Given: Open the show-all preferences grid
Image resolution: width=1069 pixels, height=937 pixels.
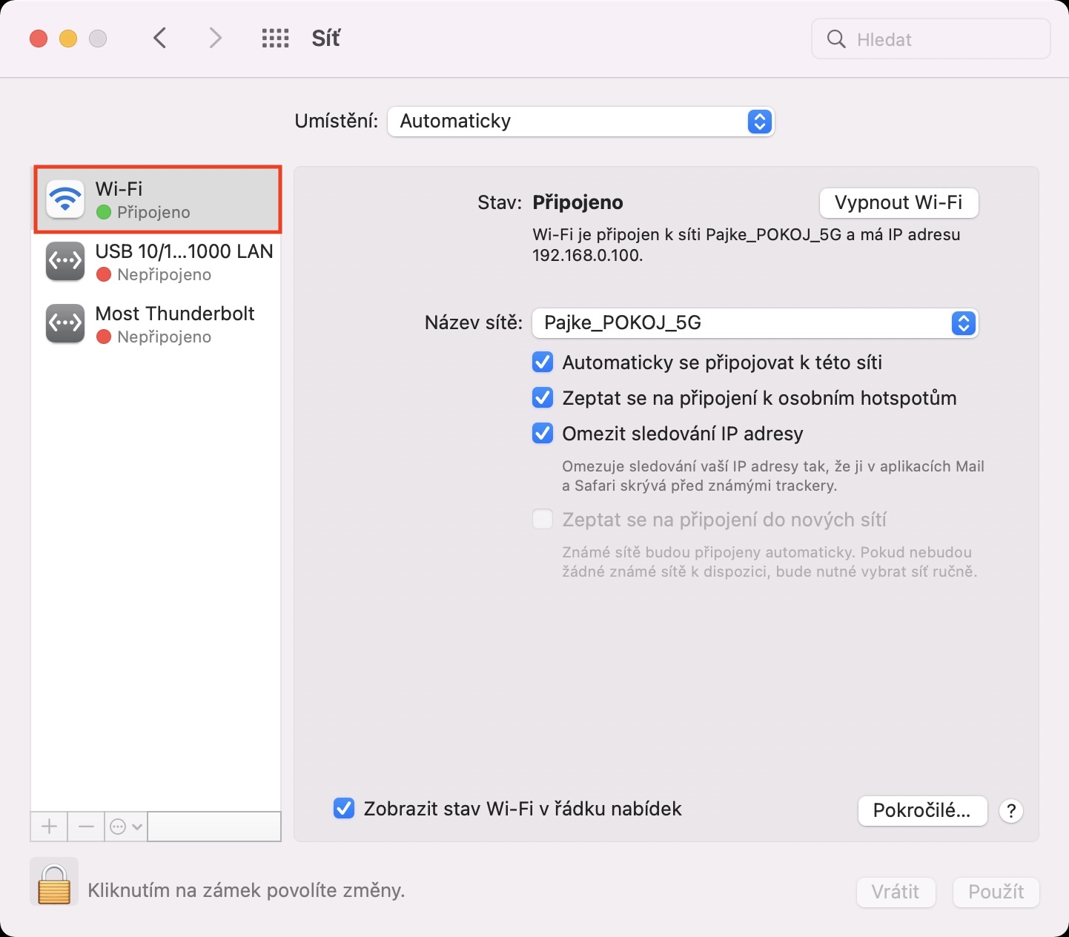Looking at the screenshot, I should coord(275,38).
